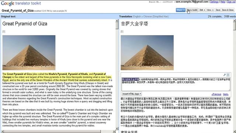
Task: Click the 'modified 12:51 PM' status text
Action: (51, 11)
